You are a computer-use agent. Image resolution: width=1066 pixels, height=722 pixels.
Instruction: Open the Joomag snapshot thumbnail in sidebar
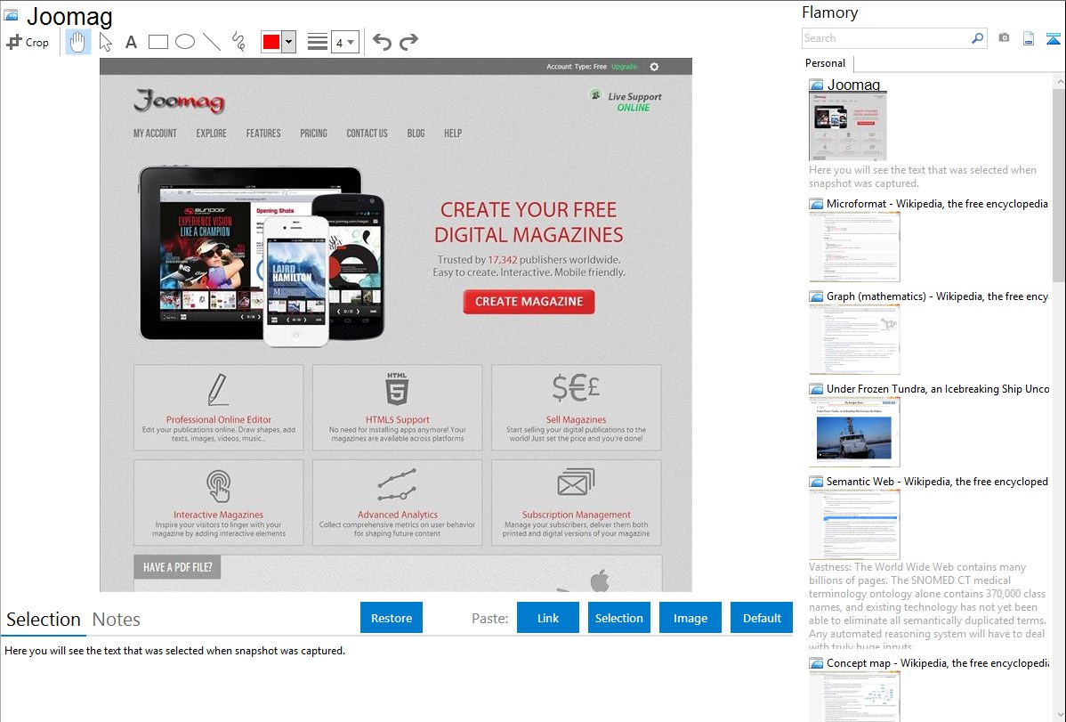848,126
